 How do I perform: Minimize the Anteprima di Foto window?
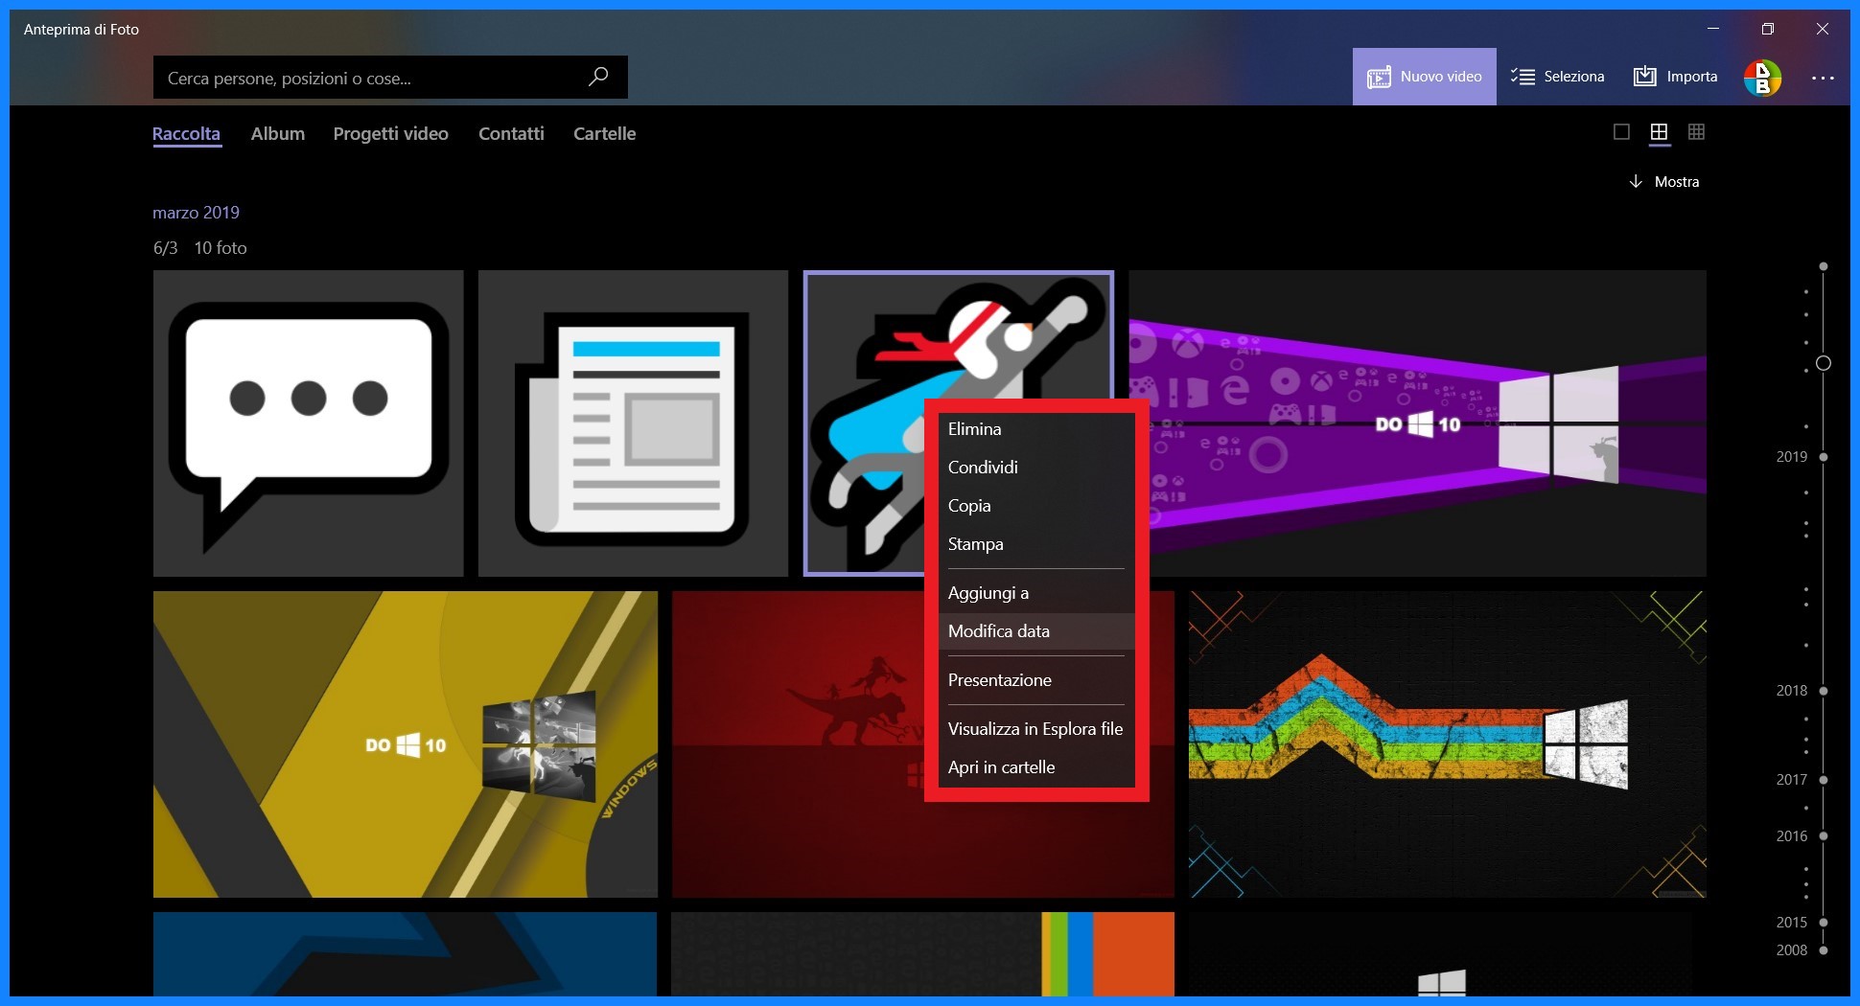point(1713,29)
